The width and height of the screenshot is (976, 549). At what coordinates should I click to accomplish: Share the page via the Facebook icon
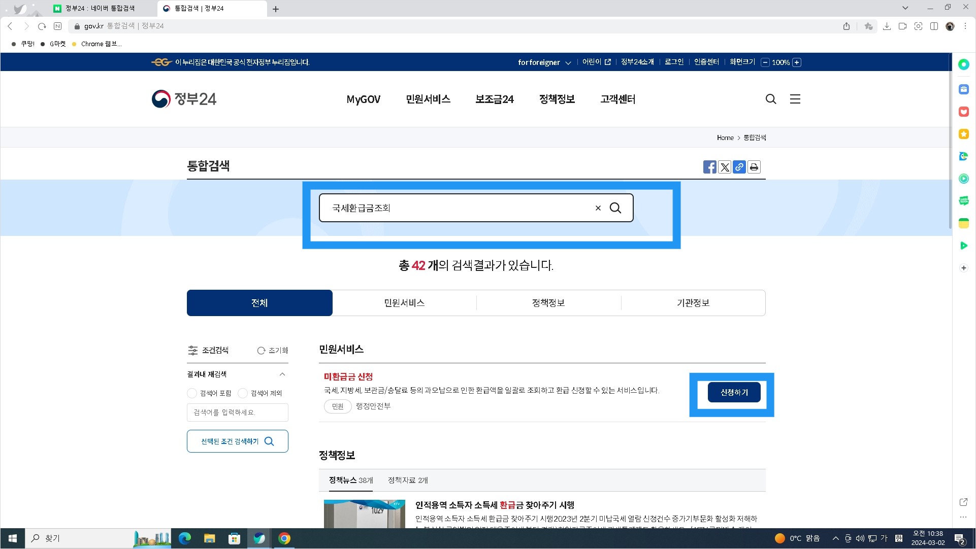pos(709,166)
